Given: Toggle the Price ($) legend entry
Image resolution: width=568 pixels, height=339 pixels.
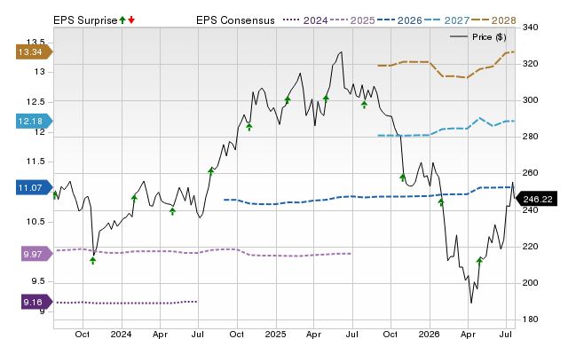Looking at the screenshot, I should (478, 37).
